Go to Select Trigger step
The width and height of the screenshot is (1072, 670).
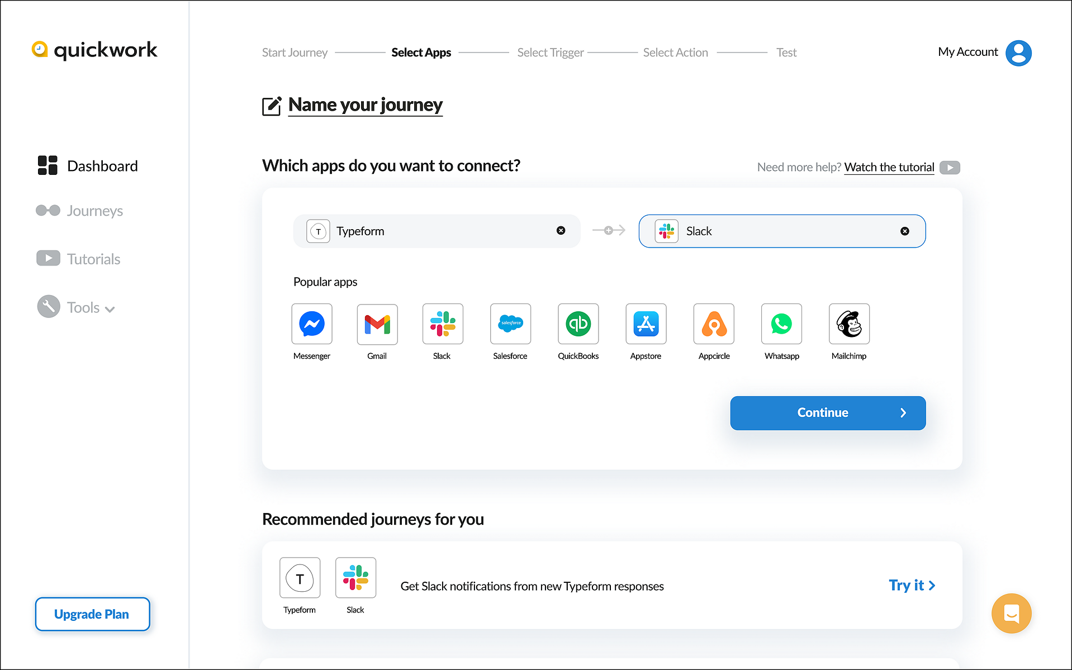551,53
